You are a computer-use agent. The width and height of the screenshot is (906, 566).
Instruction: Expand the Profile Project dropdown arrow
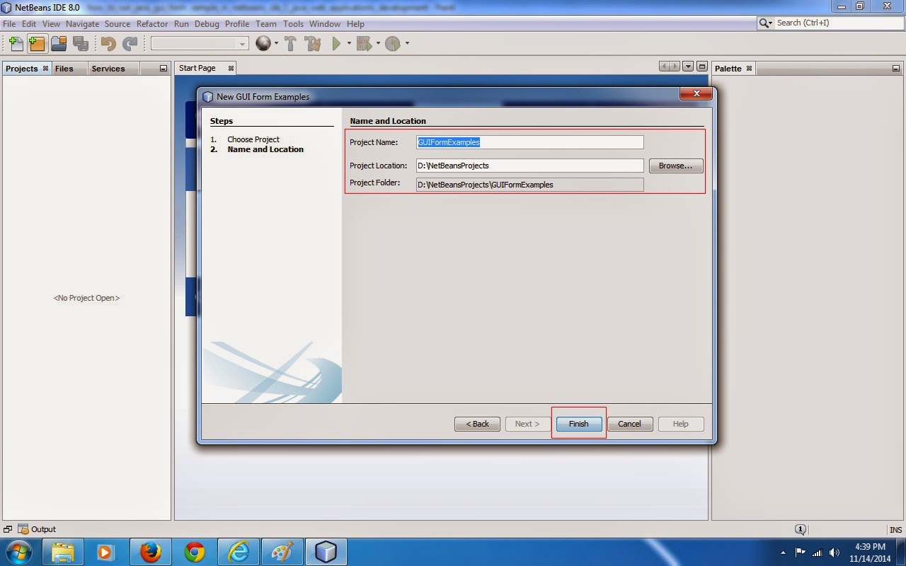406,44
